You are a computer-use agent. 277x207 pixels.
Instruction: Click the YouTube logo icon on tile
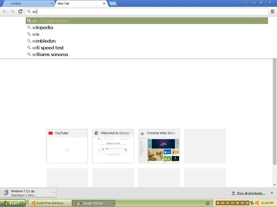(x=51, y=133)
